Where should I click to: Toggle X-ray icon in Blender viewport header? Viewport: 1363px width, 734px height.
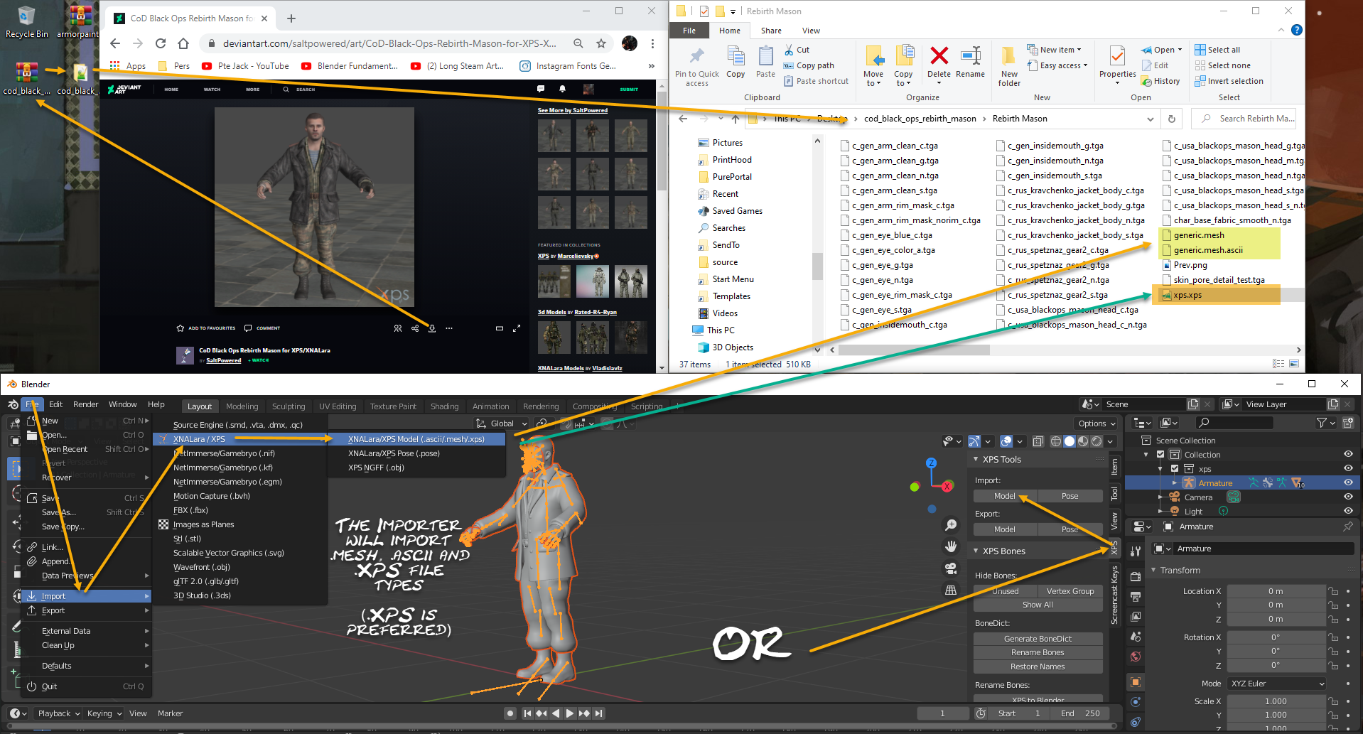pyautogui.click(x=1038, y=441)
